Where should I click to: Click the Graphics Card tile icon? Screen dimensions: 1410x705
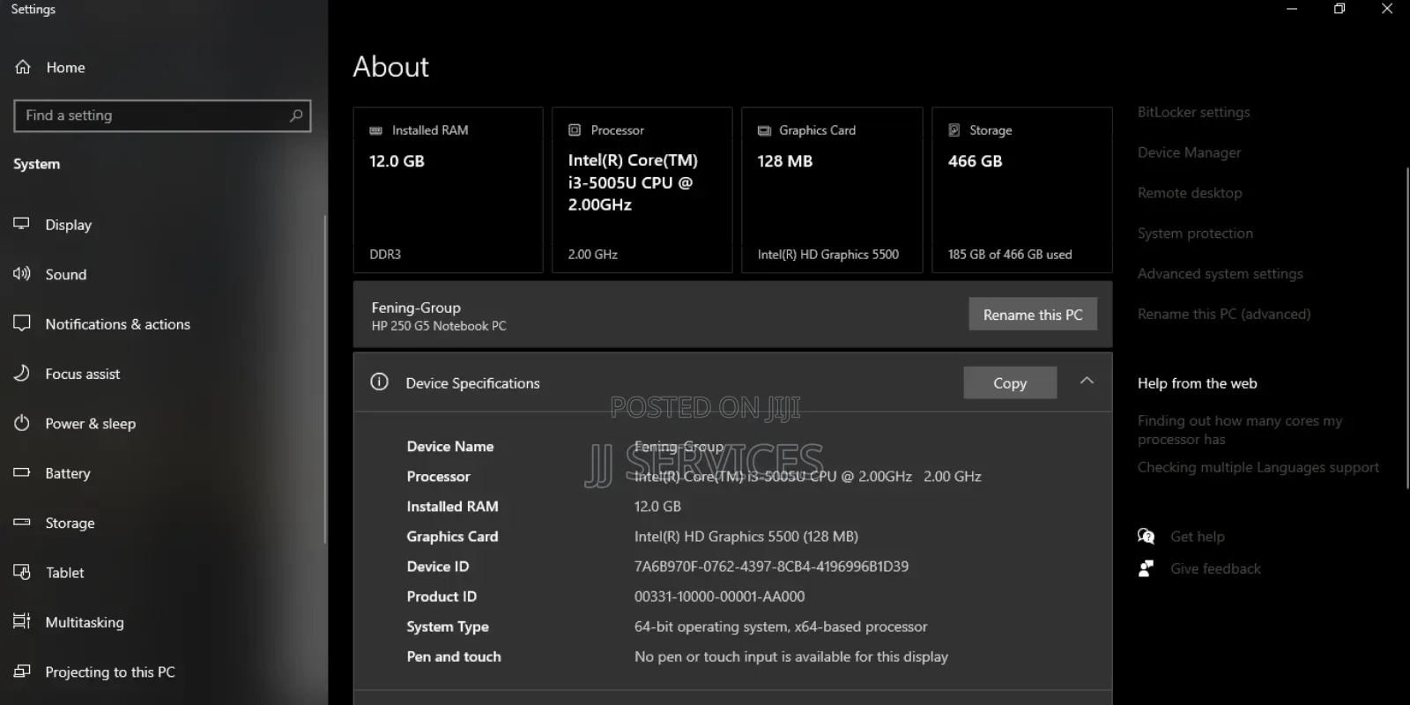click(x=764, y=130)
